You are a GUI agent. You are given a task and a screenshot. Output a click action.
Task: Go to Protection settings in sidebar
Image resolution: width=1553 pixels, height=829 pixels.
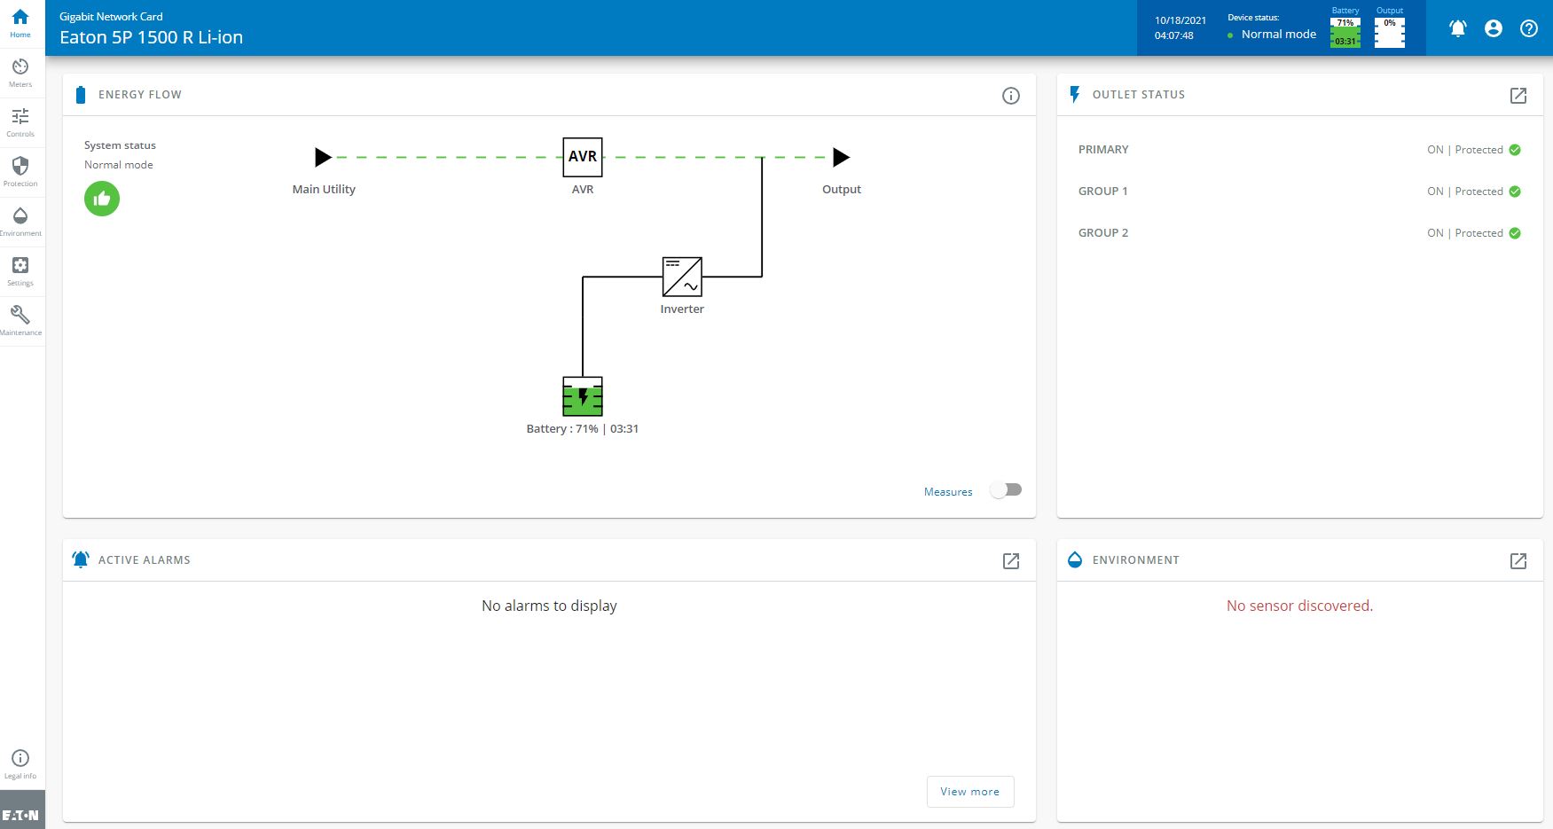click(20, 172)
